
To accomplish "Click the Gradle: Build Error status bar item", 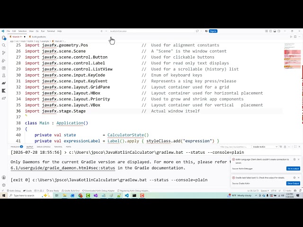I will pos(71,191).
